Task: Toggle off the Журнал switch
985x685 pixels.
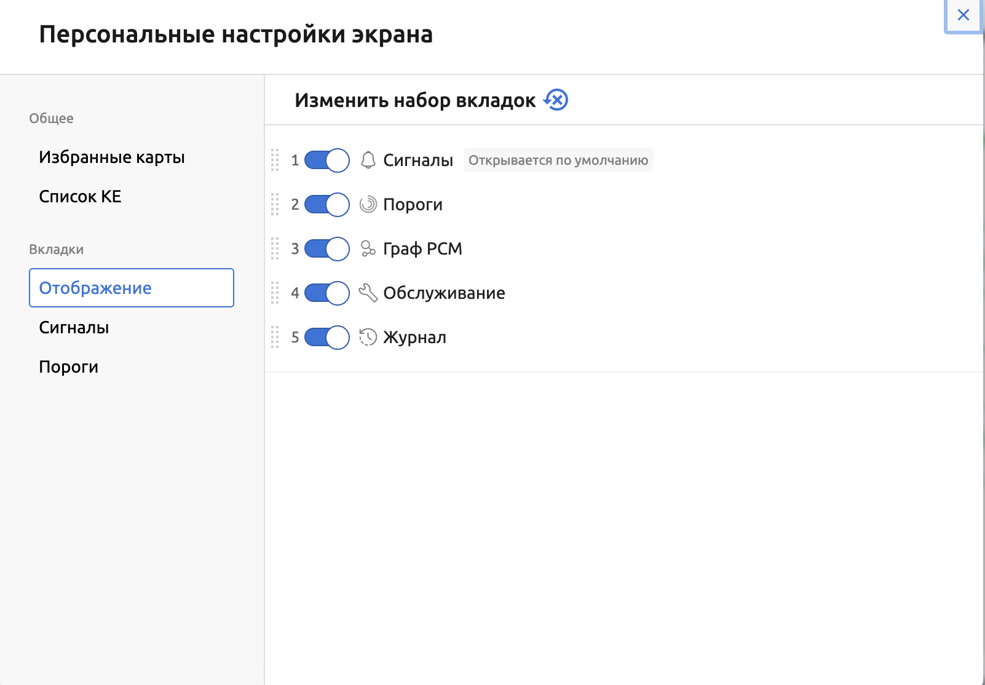Action: point(326,337)
